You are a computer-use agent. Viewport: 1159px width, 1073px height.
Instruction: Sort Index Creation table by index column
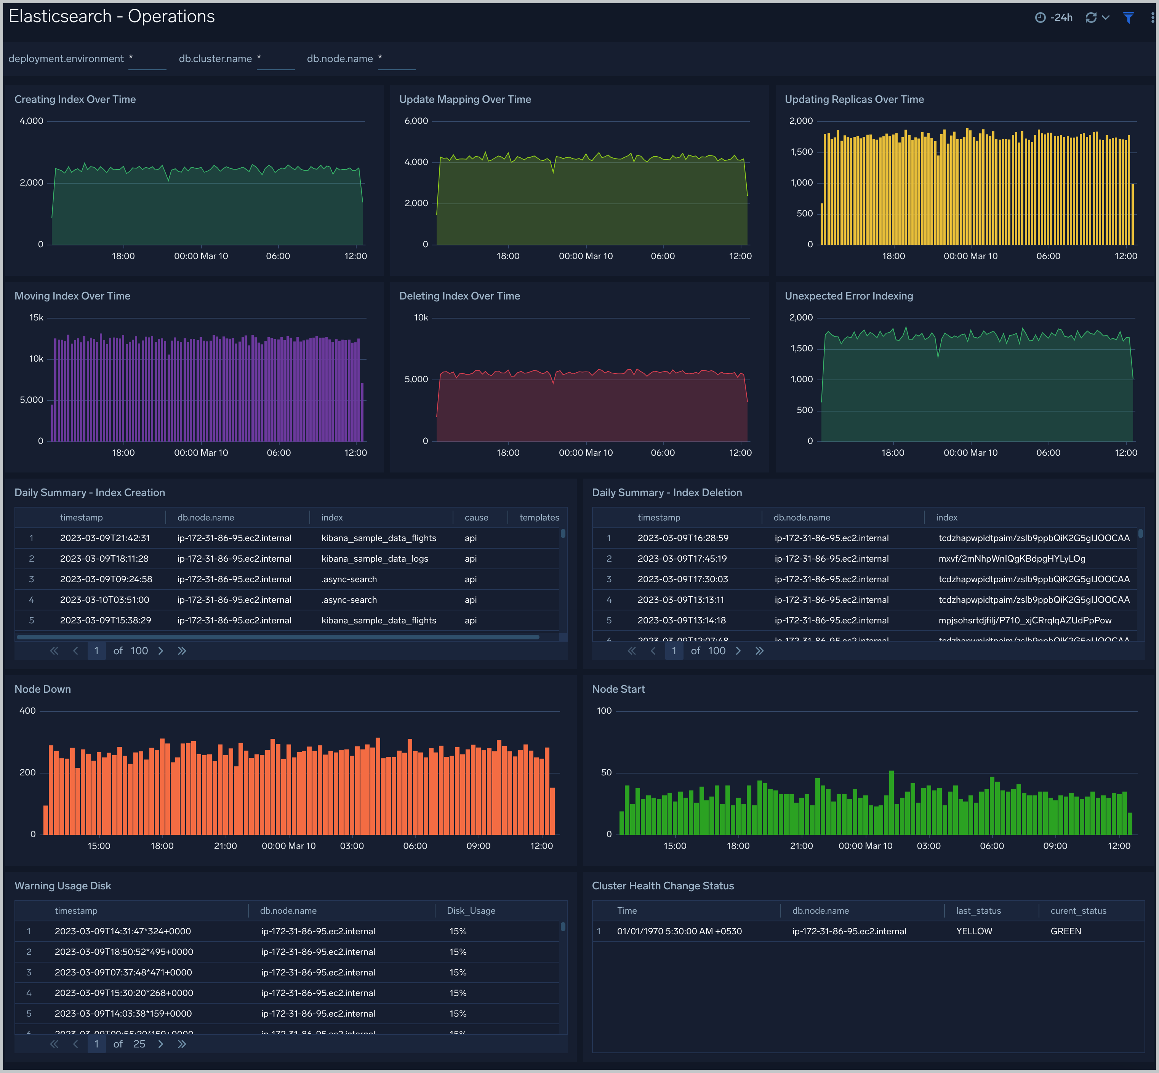[x=332, y=517]
